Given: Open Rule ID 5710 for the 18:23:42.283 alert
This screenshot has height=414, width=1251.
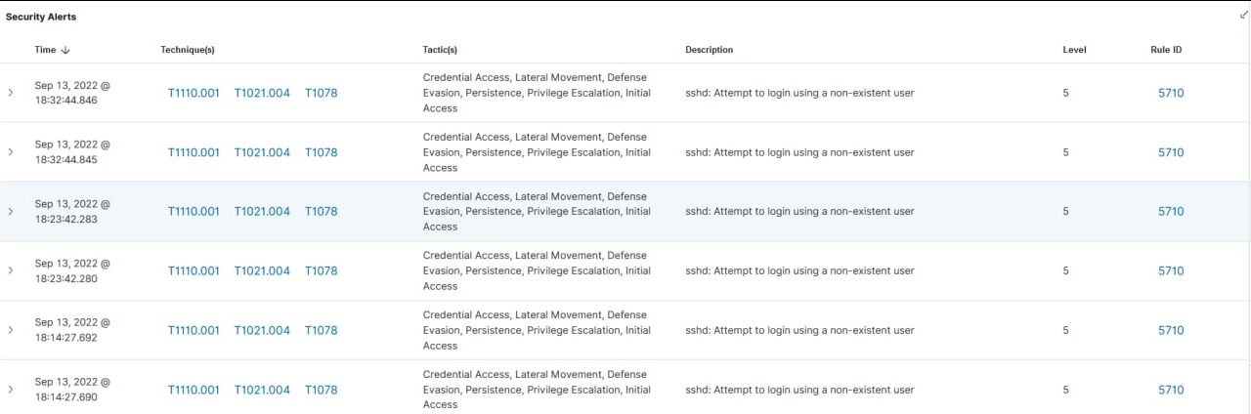Looking at the screenshot, I should tap(1170, 211).
